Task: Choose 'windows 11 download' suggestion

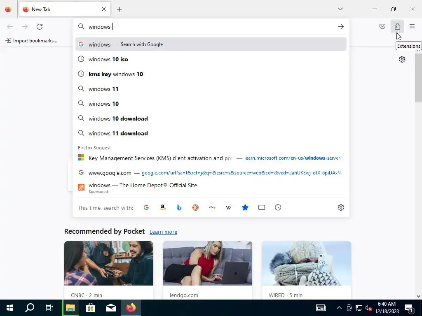Action: [211, 133]
